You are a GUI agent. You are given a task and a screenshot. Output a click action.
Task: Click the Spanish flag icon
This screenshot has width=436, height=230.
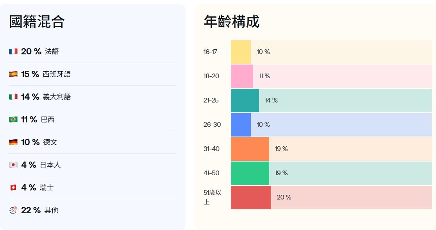[x=13, y=74]
